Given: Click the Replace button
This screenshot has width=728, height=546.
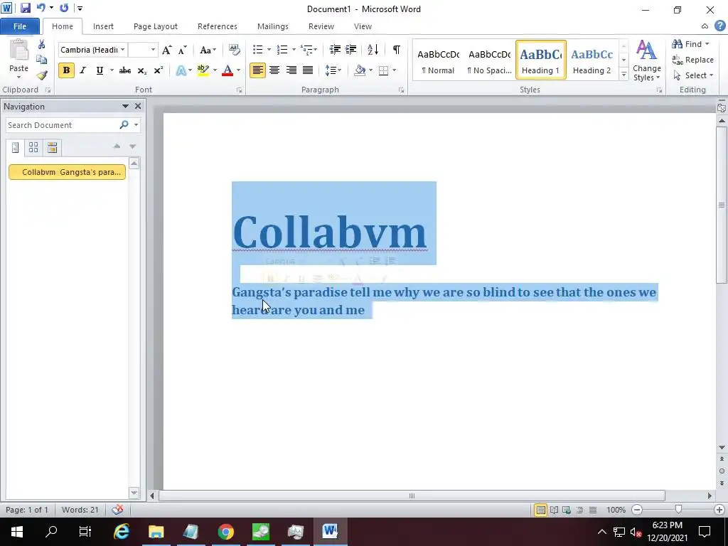Looking at the screenshot, I should pos(692,60).
